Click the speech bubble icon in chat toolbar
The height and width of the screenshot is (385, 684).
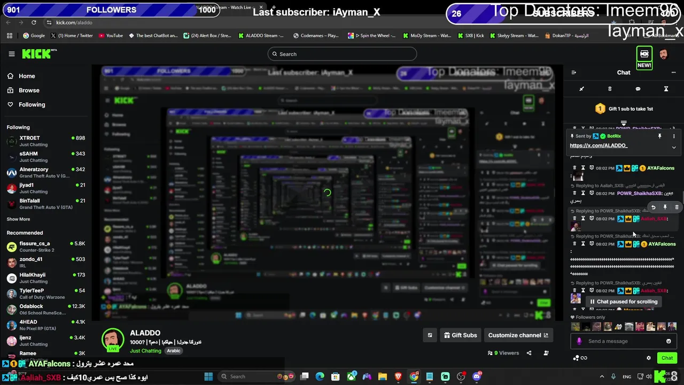tap(638, 89)
